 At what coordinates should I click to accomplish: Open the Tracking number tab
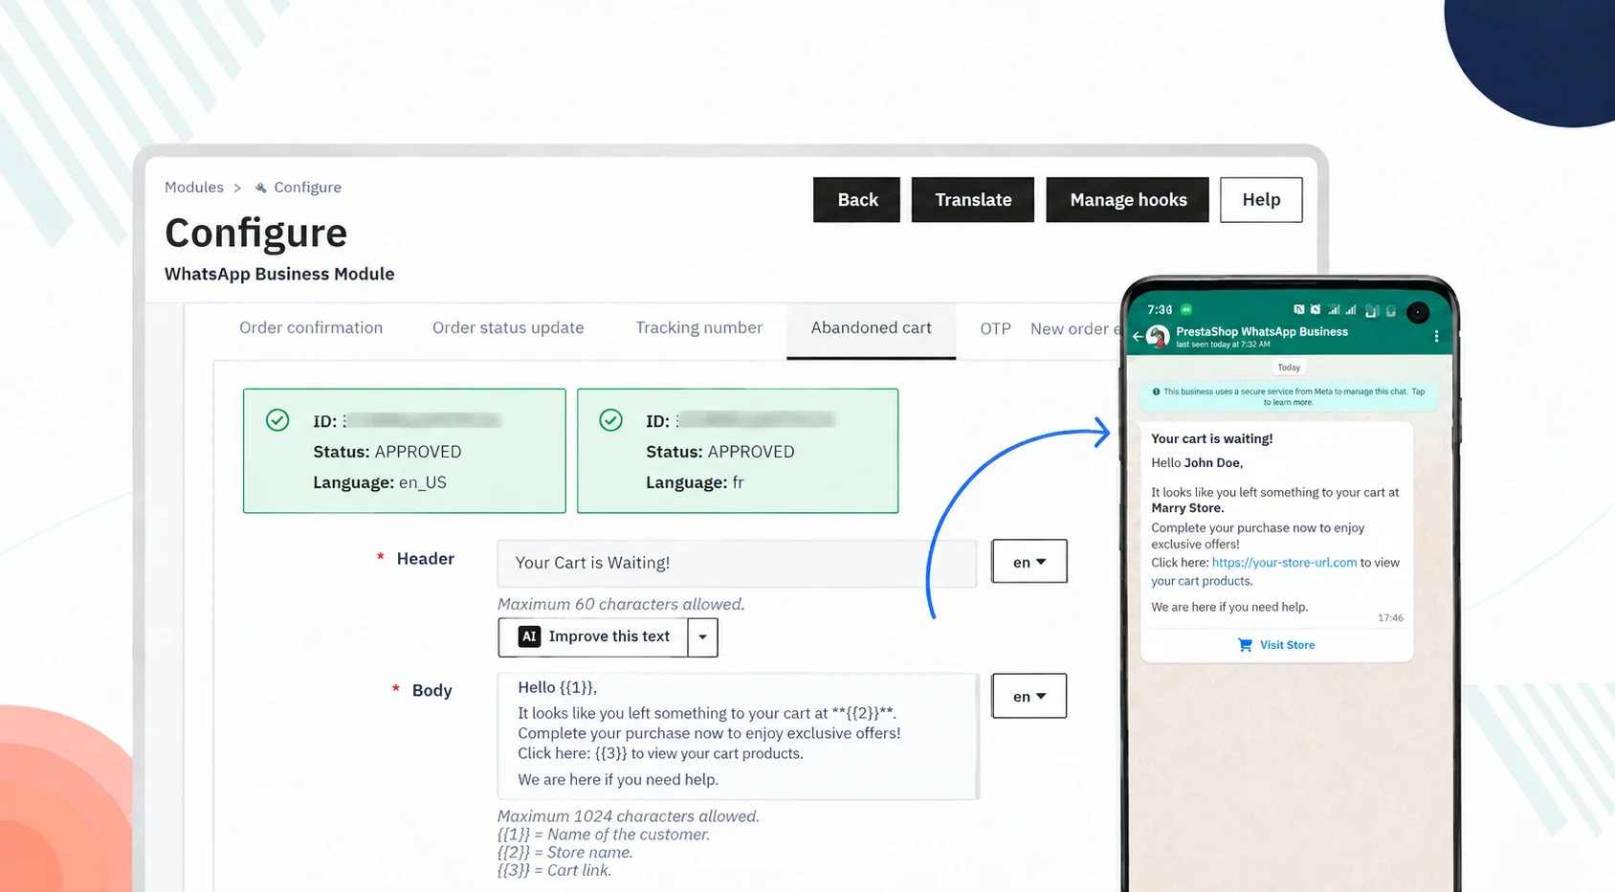pyautogui.click(x=699, y=327)
